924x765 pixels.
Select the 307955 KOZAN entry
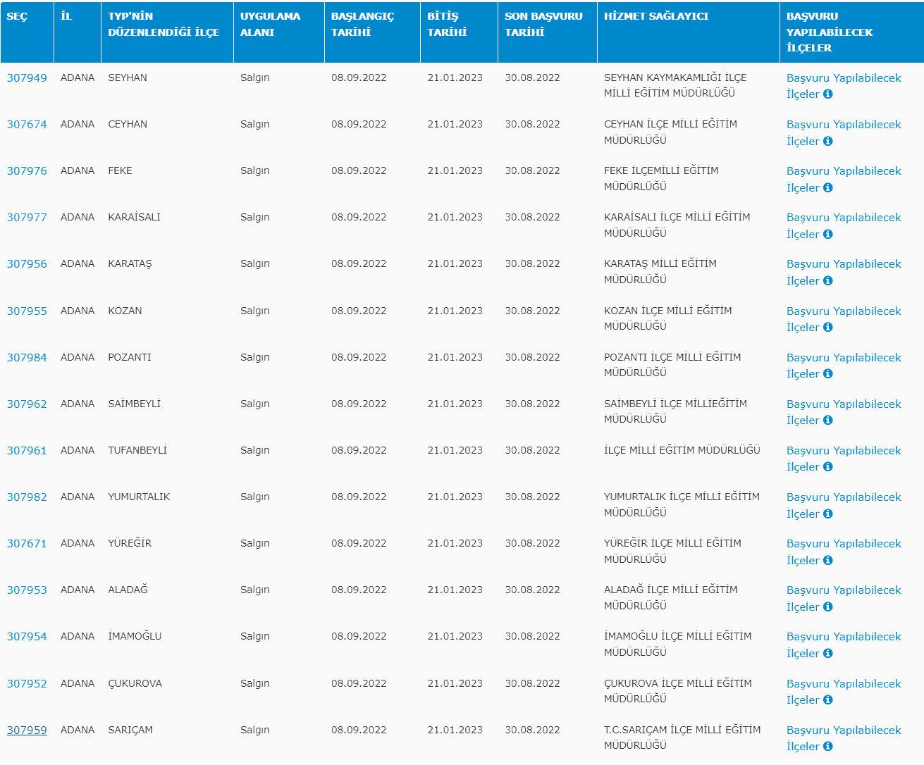tap(27, 311)
